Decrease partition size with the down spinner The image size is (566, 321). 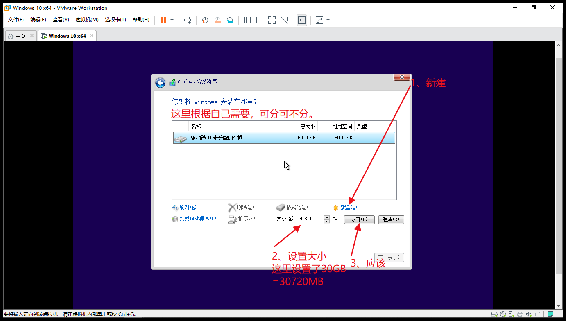pyautogui.click(x=327, y=222)
